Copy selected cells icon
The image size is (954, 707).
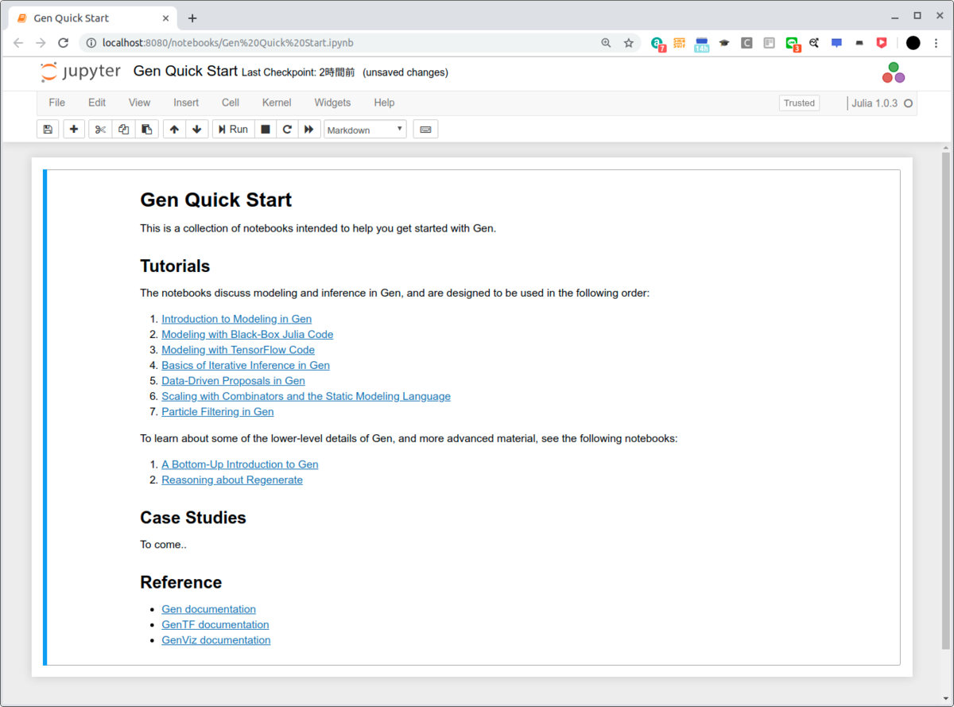tap(123, 129)
